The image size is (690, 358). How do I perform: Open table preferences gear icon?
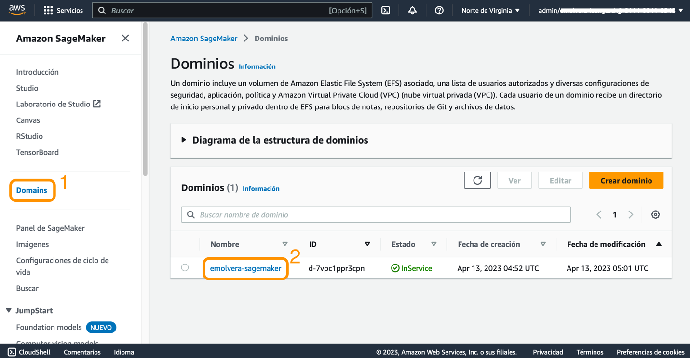click(x=655, y=214)
